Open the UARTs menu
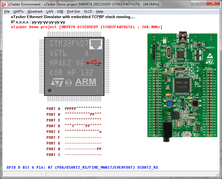 [x=18, y=12]
